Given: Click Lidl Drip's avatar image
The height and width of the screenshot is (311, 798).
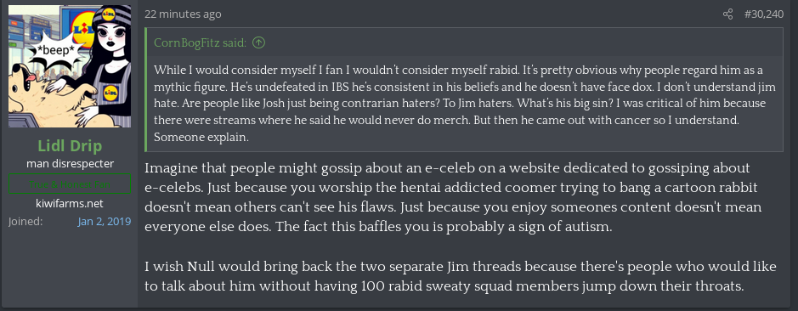Looking at the screenshot, I should [70, 66].
